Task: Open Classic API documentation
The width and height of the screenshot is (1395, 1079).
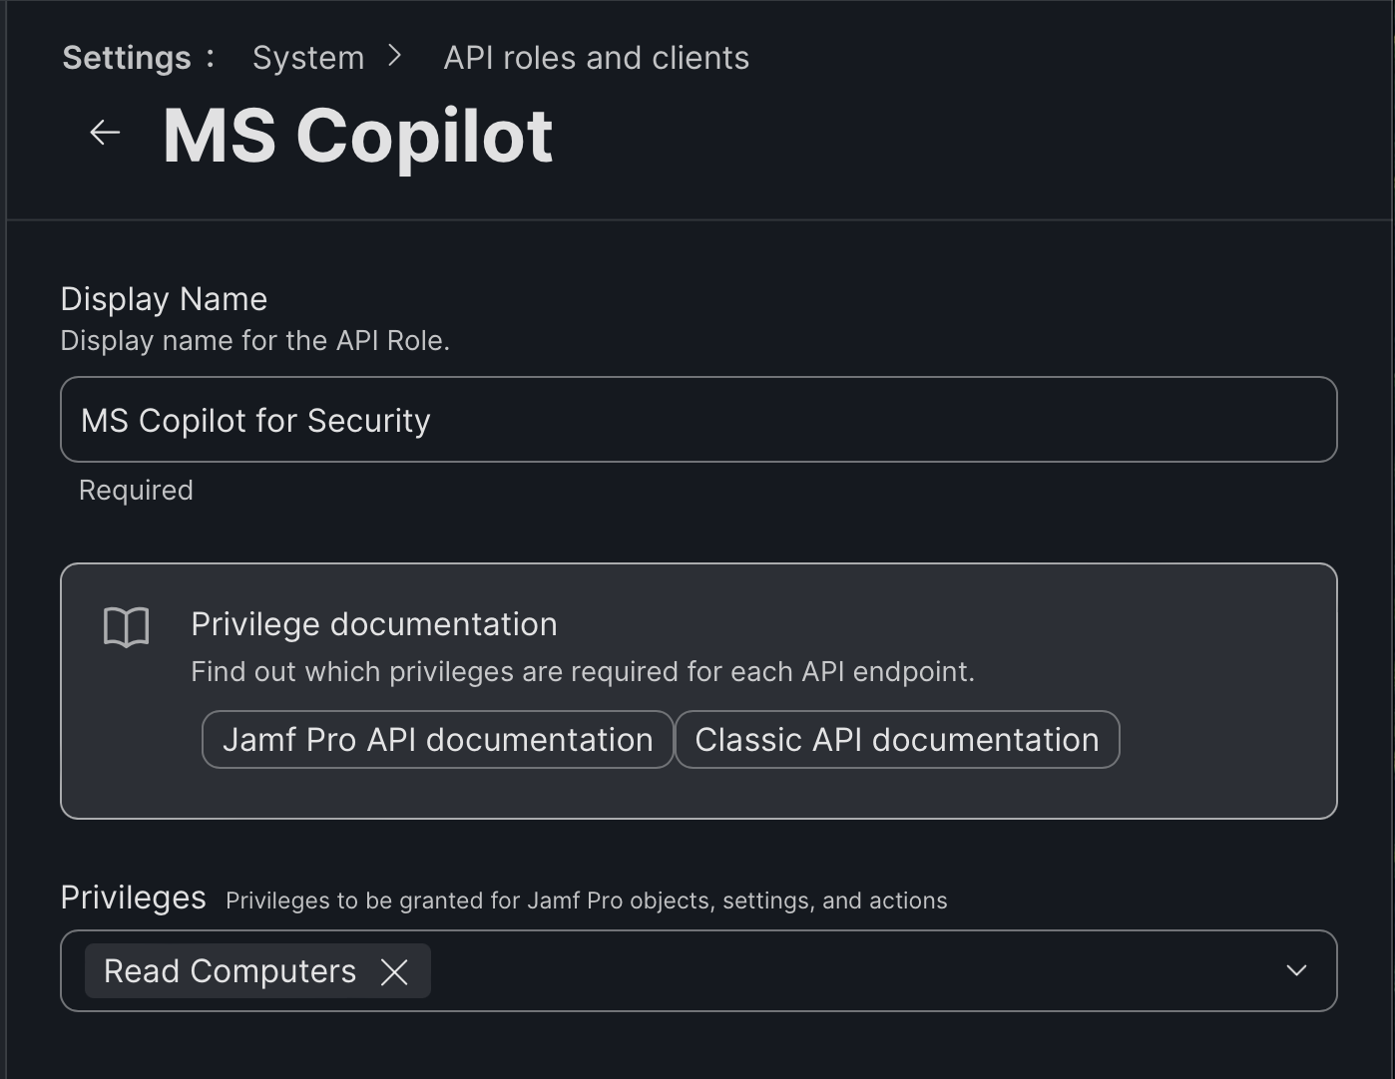Action: [x=897, y=739]
